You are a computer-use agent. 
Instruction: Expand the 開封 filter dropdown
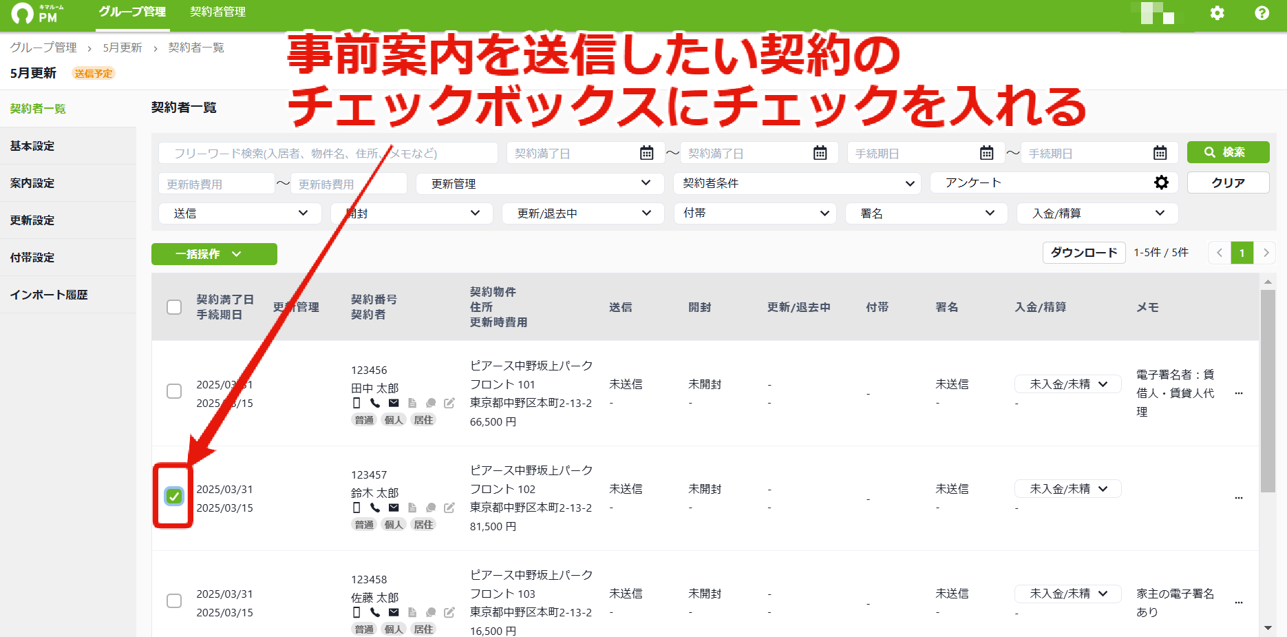pyautogui.click(x=412, y=213)
